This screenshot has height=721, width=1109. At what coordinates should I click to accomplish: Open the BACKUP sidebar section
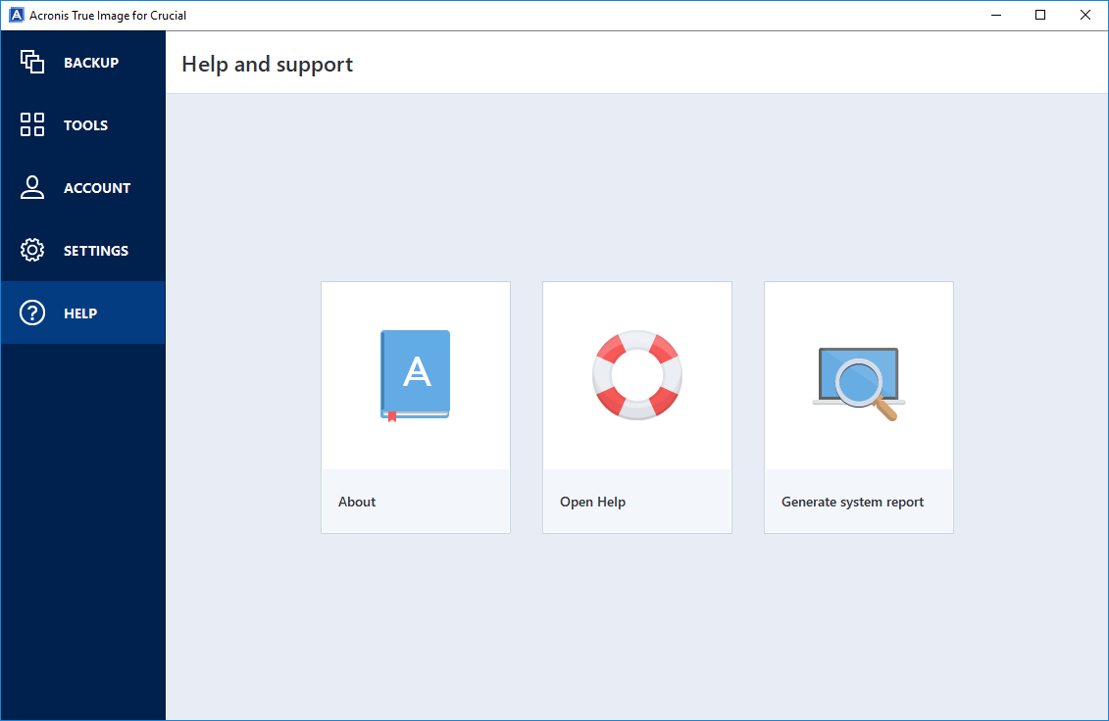click(91, 63)
